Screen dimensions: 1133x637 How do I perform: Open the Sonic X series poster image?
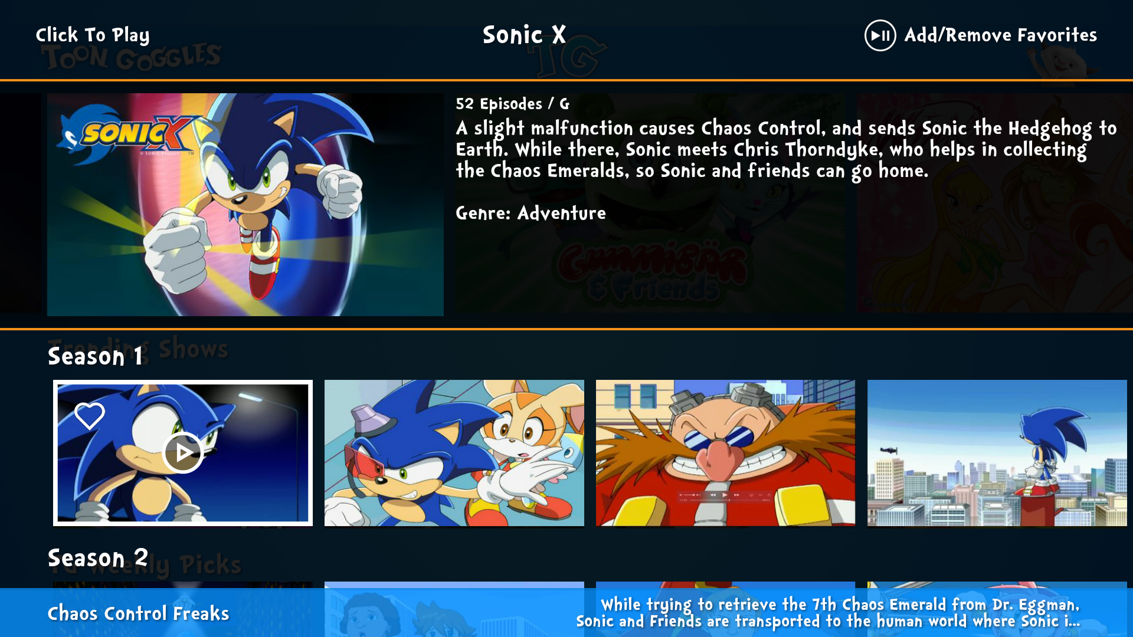tap(245, 204)
